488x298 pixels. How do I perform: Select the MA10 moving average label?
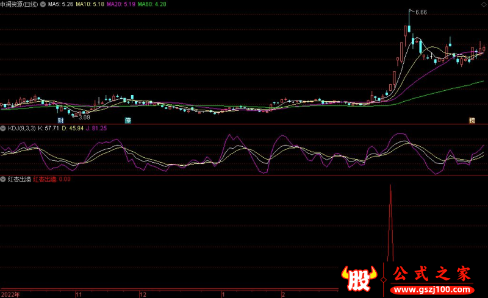coord(90,4)
